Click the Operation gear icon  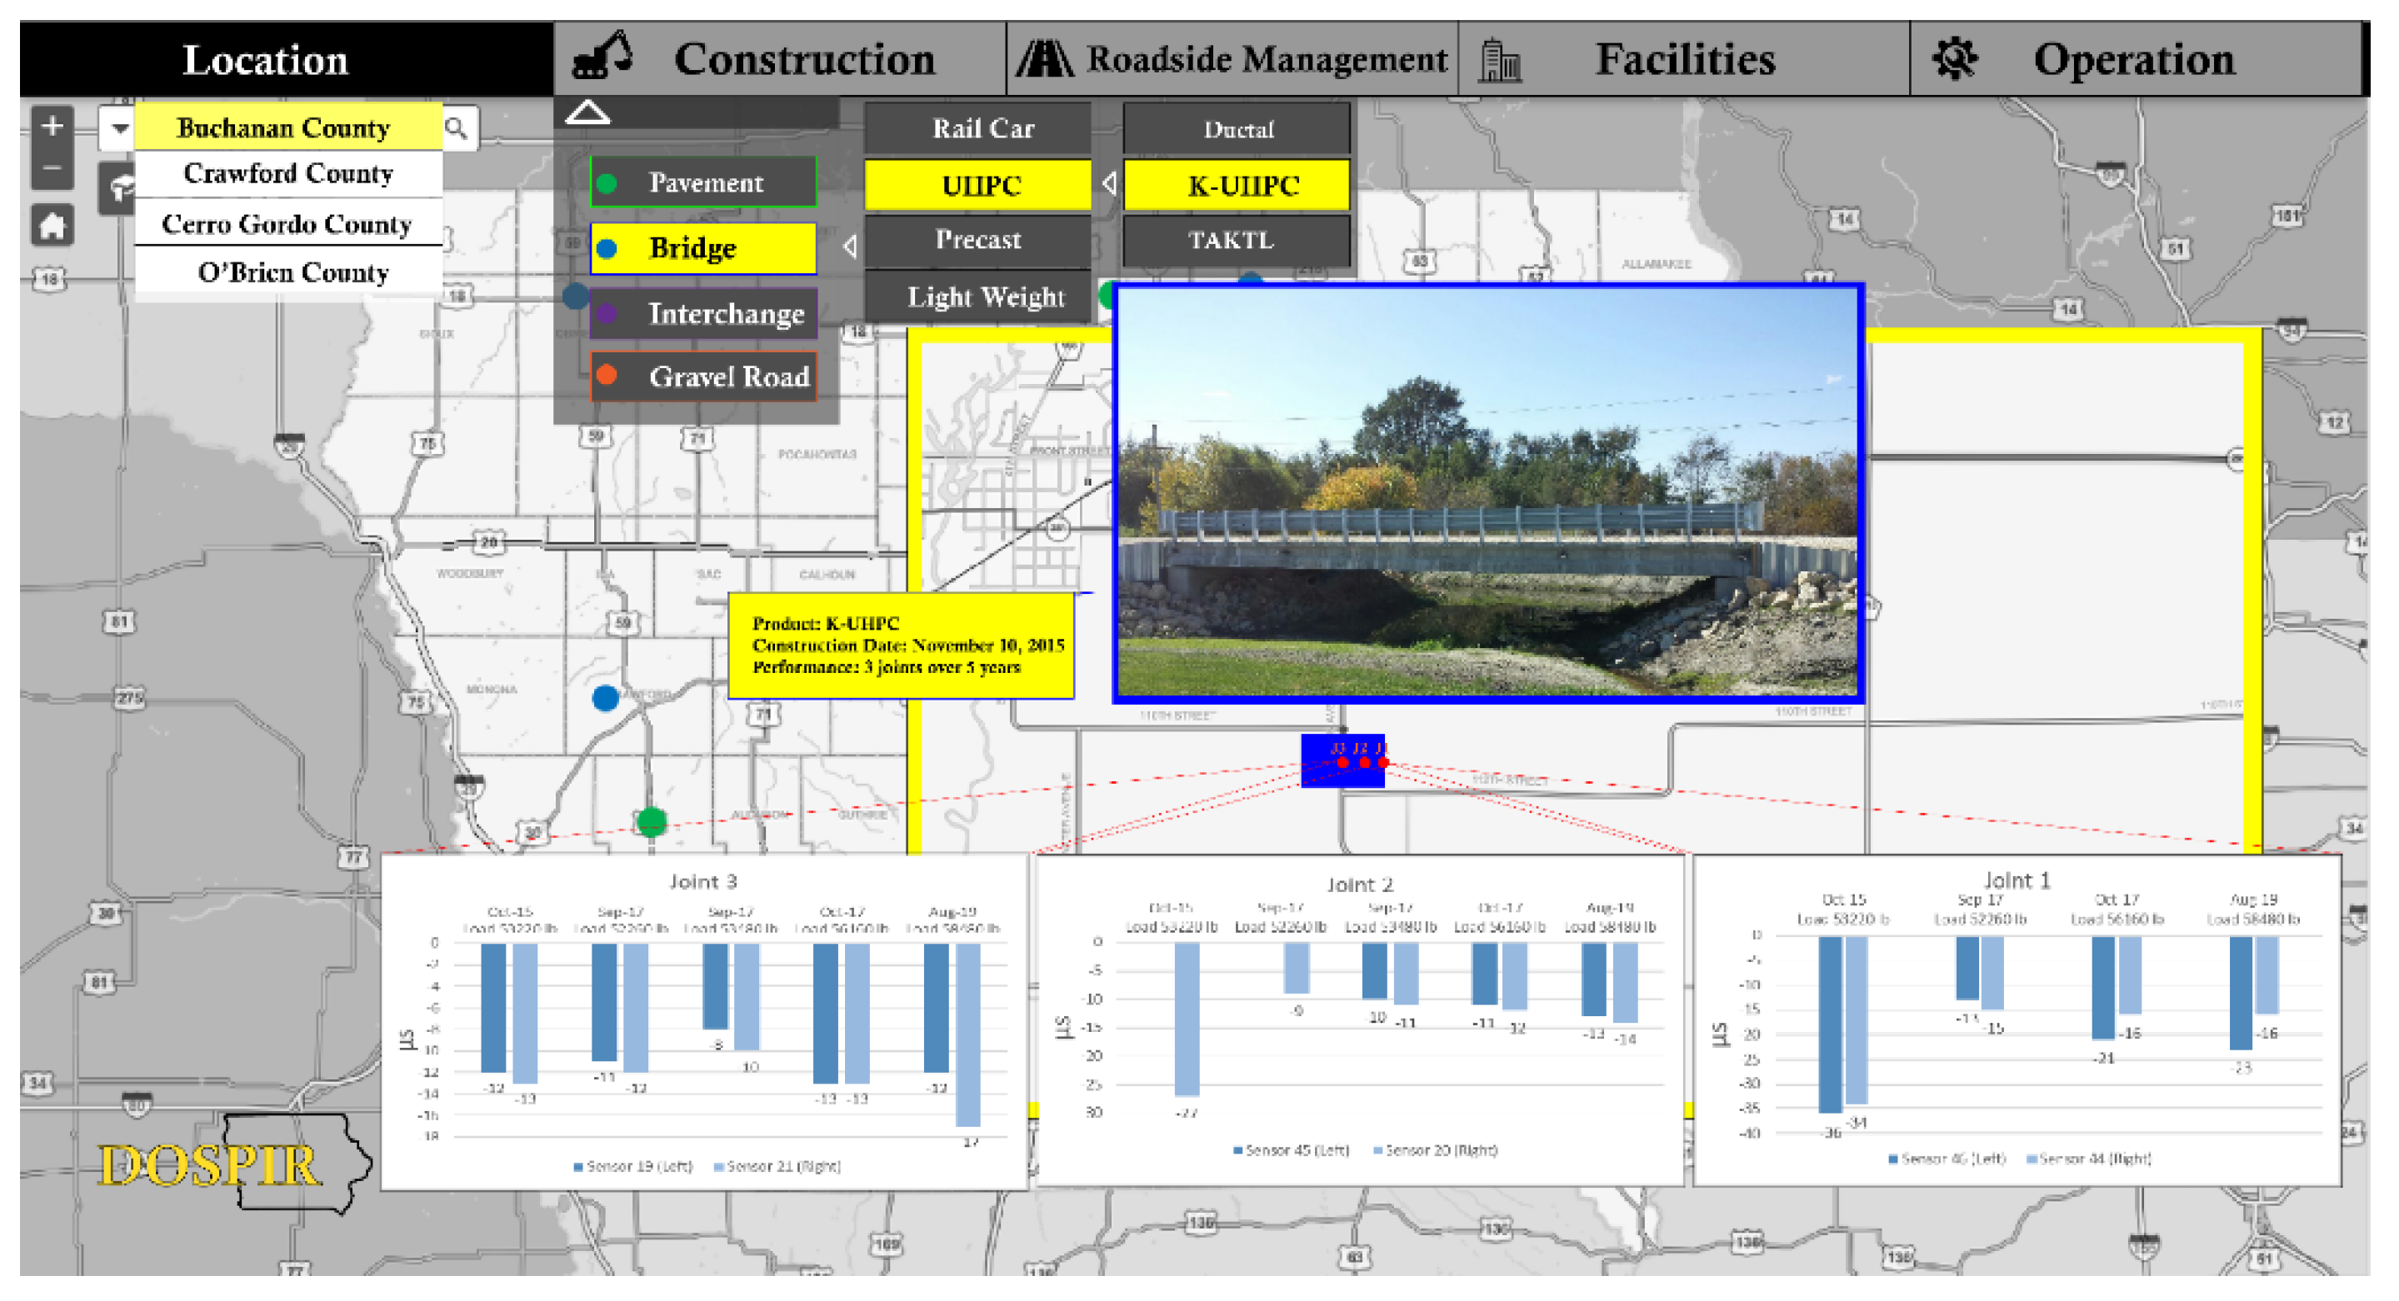click(1954, 58)
